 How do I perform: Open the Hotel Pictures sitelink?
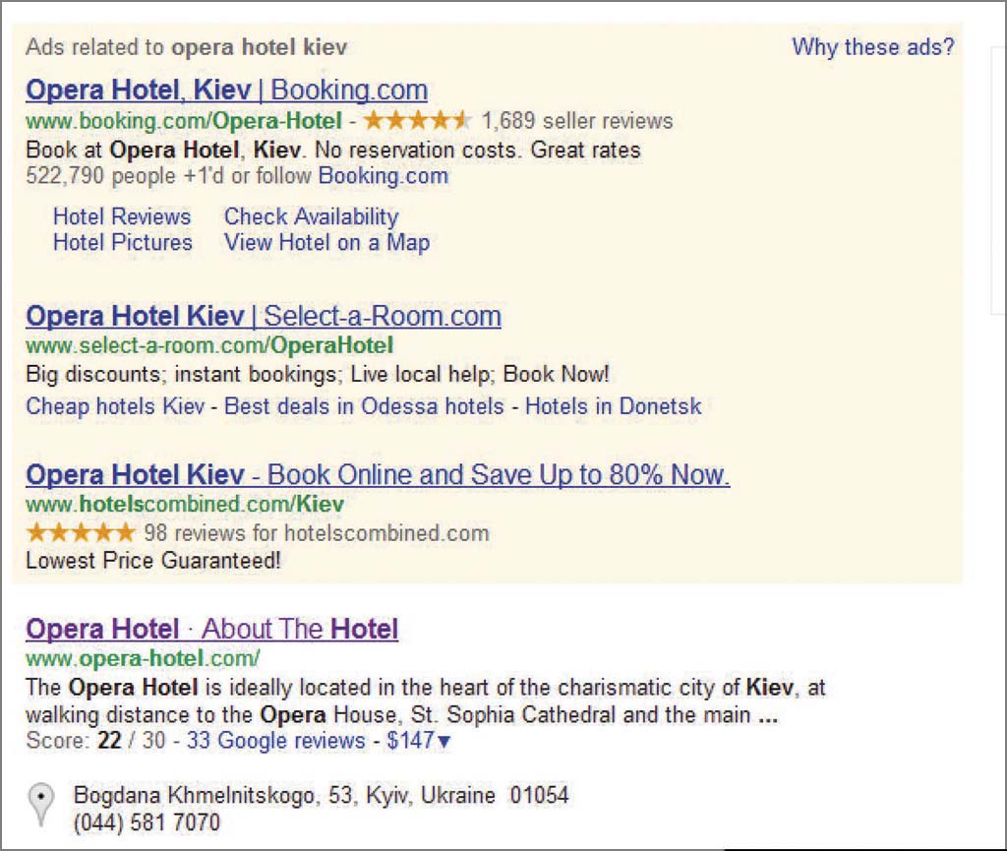(123, 242)
